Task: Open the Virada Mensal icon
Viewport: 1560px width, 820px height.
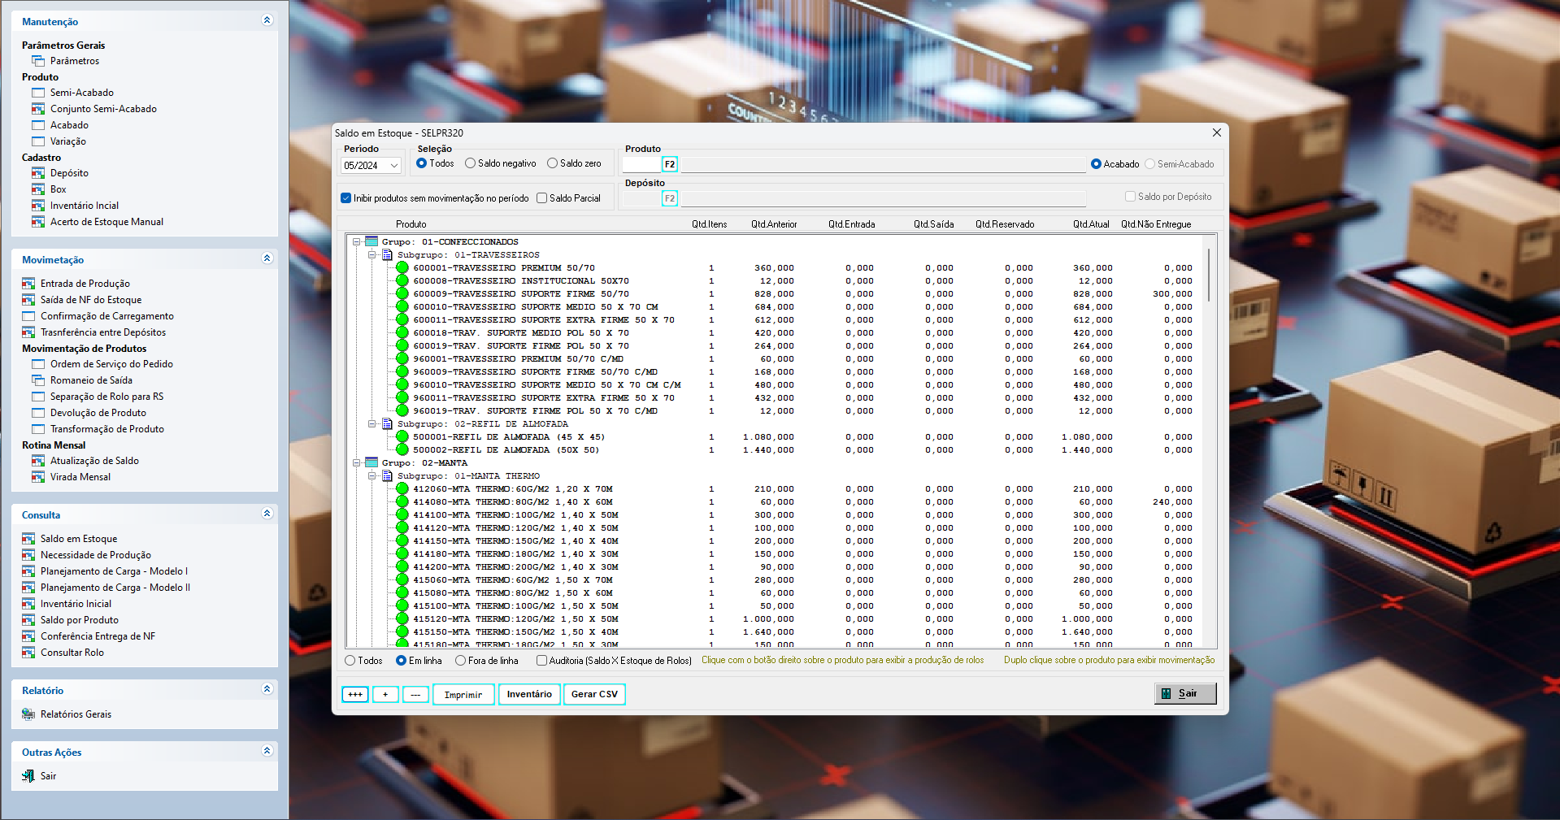Action: (x=38, y=477)
